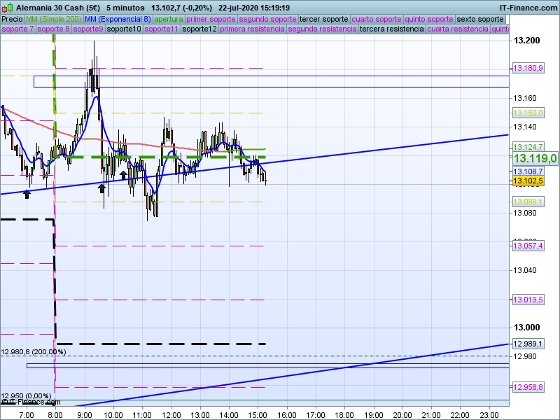Select the primer soporte label

tap(211, 19)
